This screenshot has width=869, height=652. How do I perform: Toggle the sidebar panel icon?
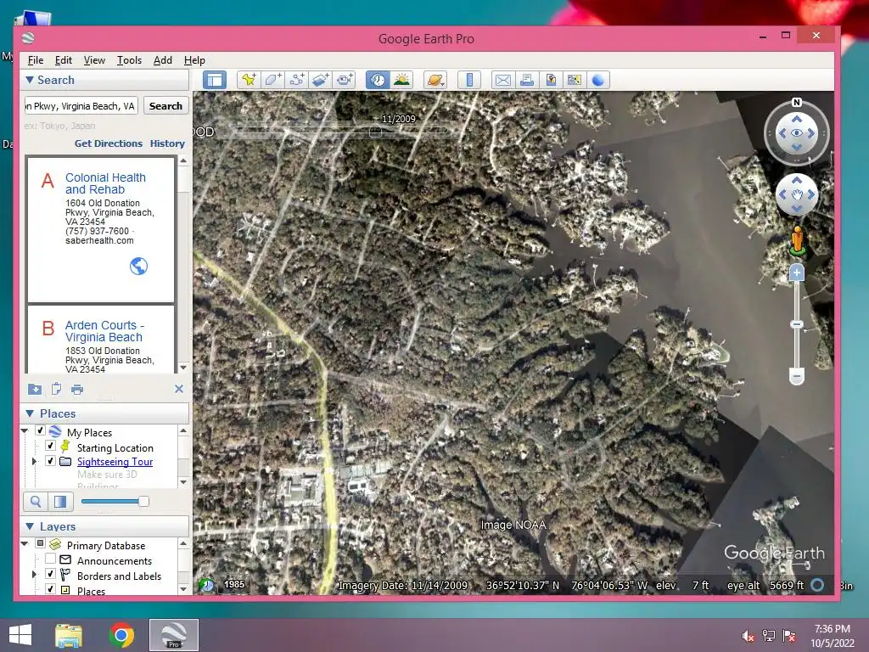[215, 80]
